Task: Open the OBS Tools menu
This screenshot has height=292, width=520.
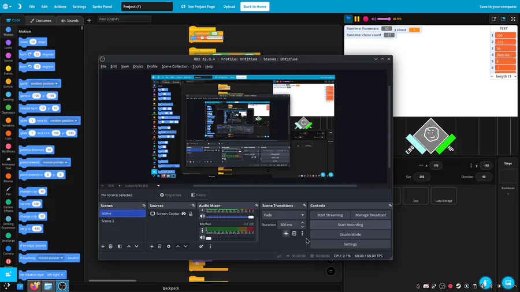Action: point(196,66)
